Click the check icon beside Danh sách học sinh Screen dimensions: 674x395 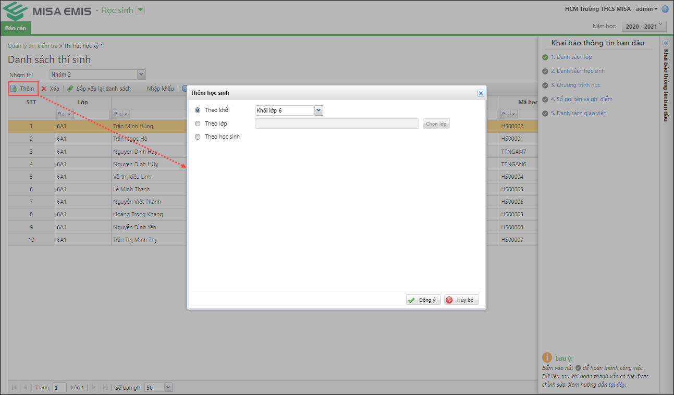point(545,71)
